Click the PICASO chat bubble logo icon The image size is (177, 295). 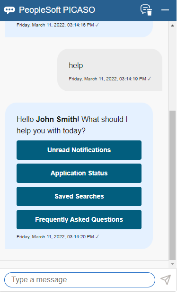[x=9, y=10]
